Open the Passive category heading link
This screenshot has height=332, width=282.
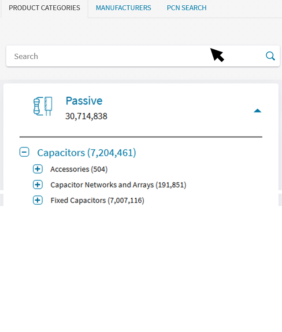tap(84, 101)
